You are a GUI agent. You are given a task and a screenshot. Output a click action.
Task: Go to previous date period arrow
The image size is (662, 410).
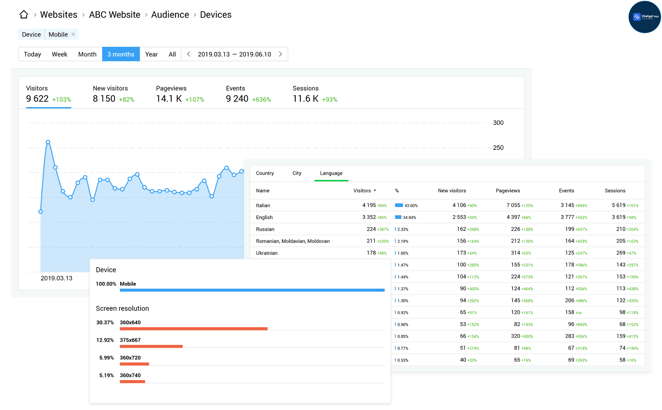click(189, 54)
